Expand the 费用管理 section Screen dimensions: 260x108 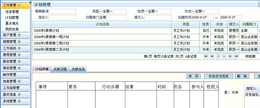(19, 55)
